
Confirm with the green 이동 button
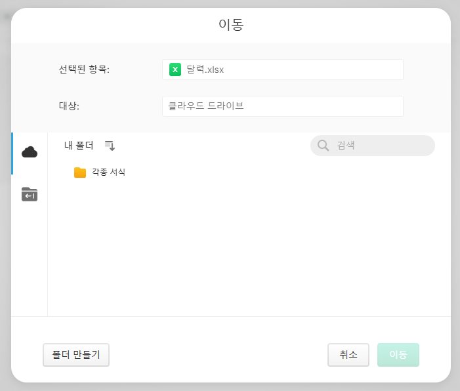pyautogui.click(x=398, y=355)
